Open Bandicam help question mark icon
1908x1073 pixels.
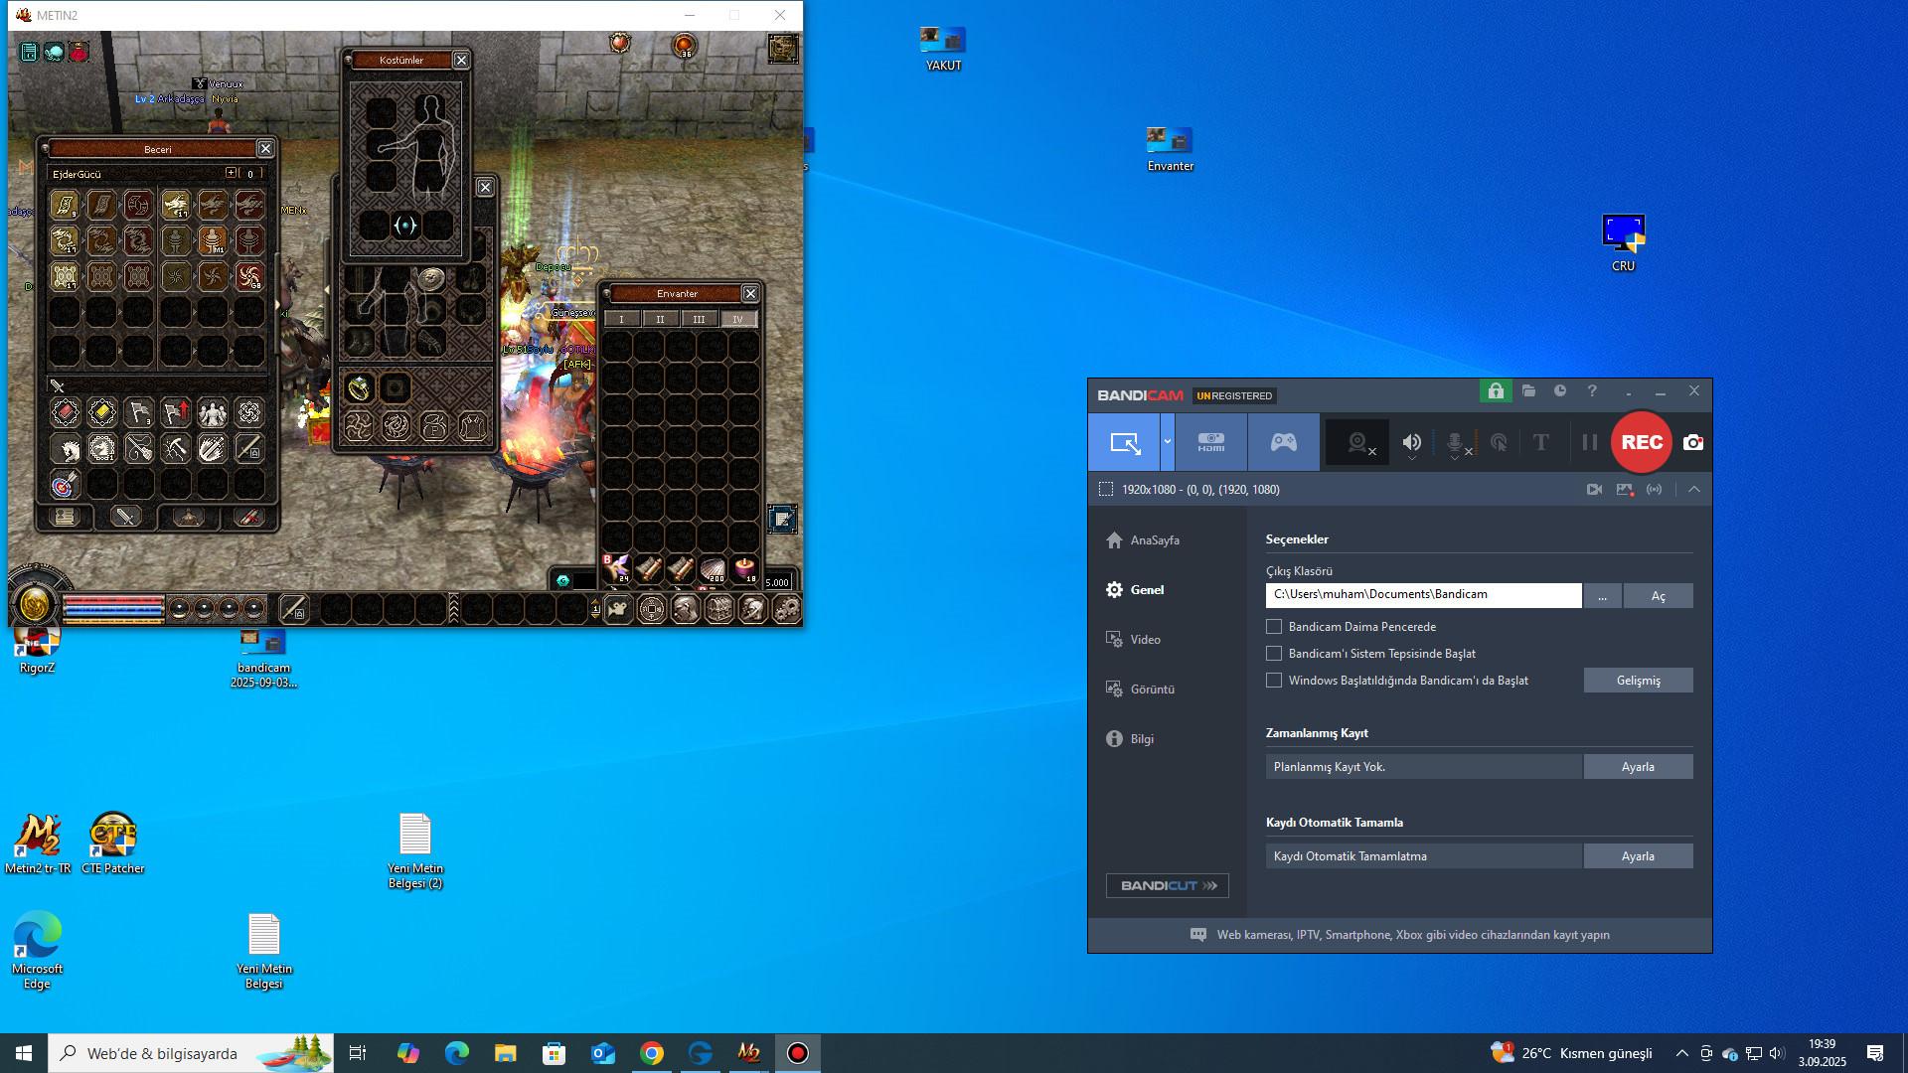[1592, 391]
